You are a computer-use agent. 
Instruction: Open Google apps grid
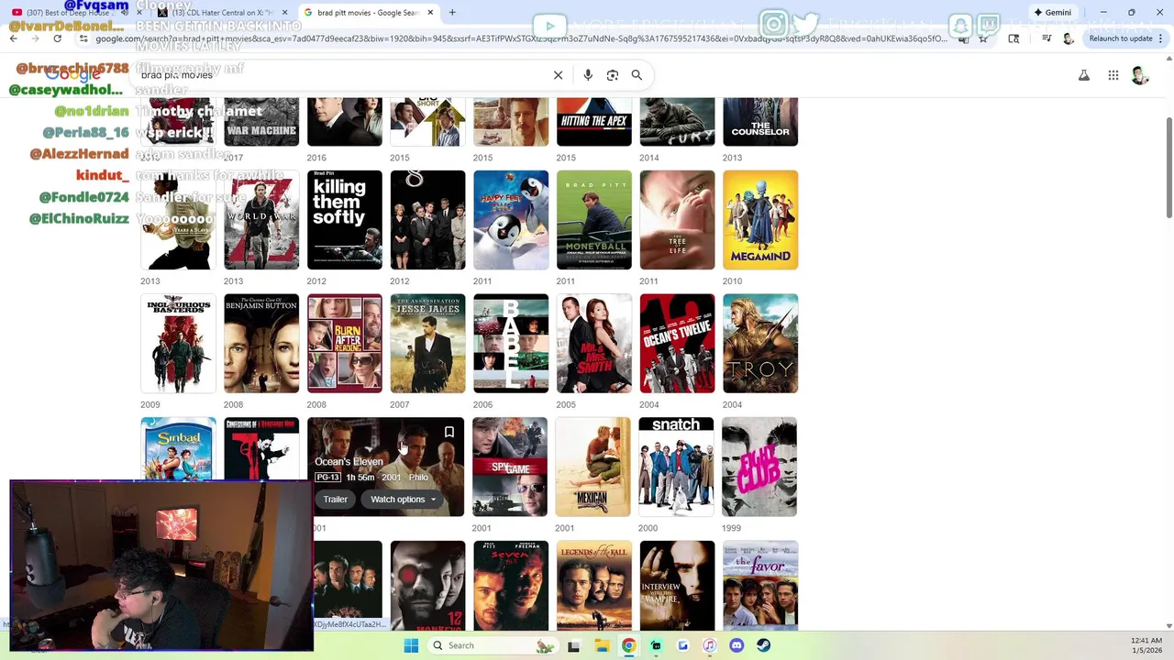1113,75
